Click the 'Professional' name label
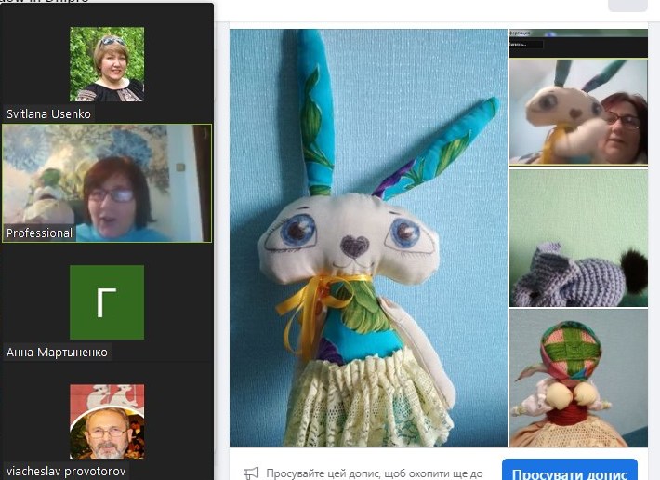The height and width of the screenshot is (480, 660). (x=39, y=233)
